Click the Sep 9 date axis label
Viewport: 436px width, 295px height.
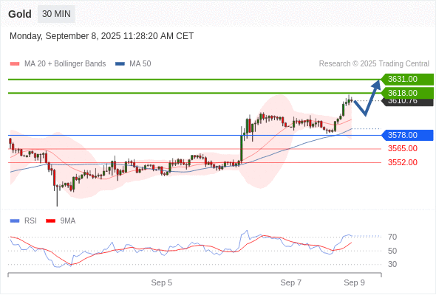pos(354,282)
